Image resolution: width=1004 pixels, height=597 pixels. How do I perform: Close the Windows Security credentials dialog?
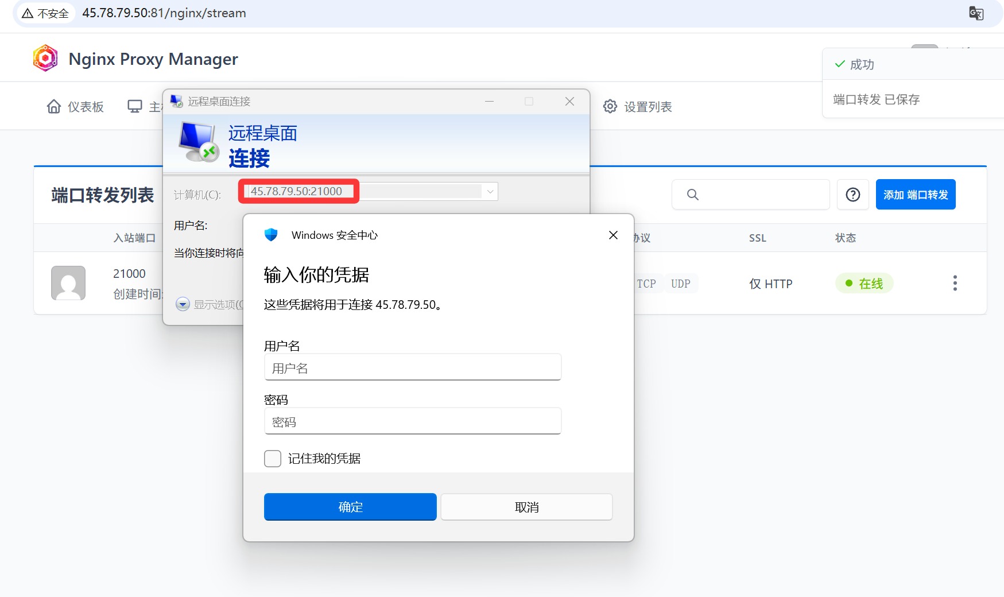click(613, 235)
